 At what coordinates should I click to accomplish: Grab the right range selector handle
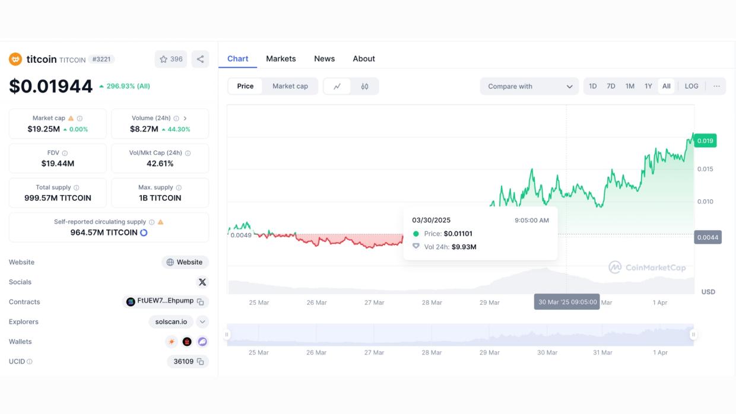[x=693, y=335]
